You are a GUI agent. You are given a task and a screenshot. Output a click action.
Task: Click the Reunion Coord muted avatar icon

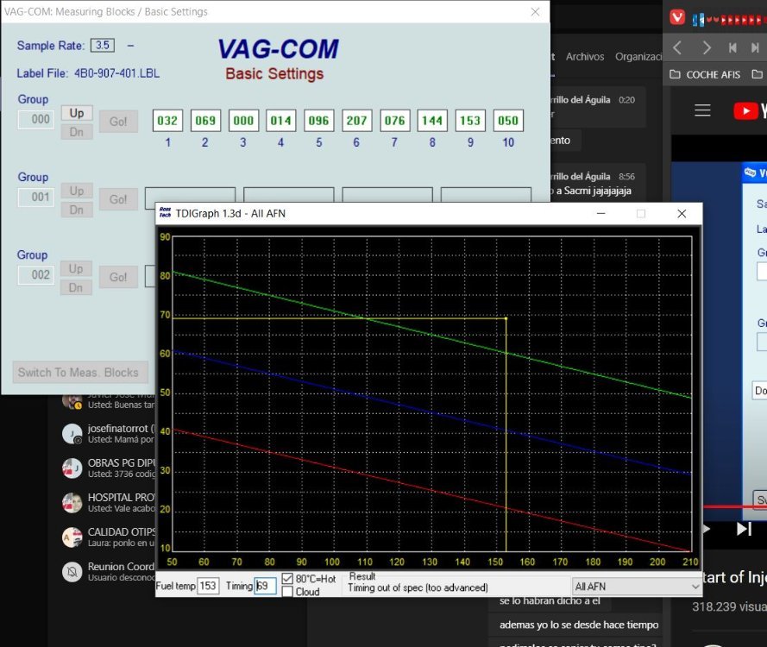coord(72,572)
